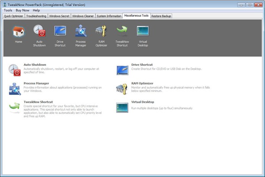Image resolution: width=265 pixels, height=177 pixels.
Task: Open the Virtual Desktop heading link
Action: click(x=143, y=102)
